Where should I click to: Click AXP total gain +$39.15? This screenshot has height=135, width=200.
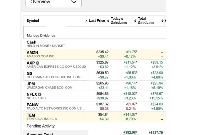[157, 62]
